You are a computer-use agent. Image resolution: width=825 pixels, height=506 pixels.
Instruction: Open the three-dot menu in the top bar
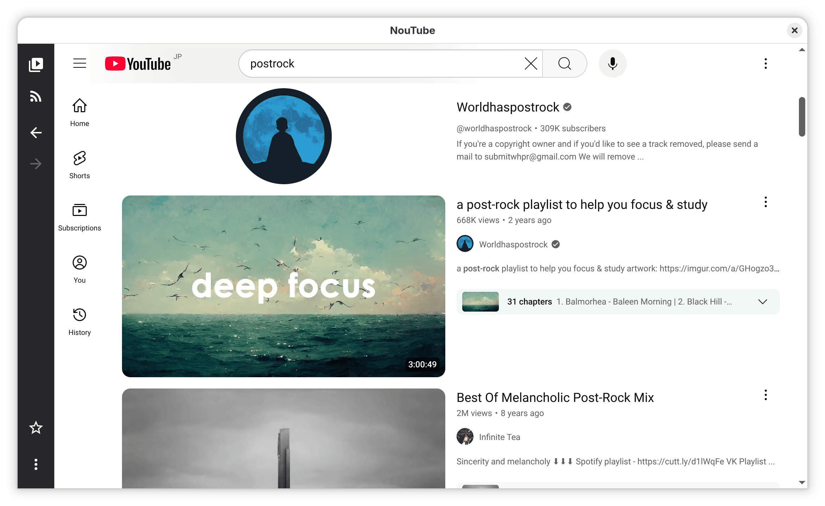tap(765, 64)
